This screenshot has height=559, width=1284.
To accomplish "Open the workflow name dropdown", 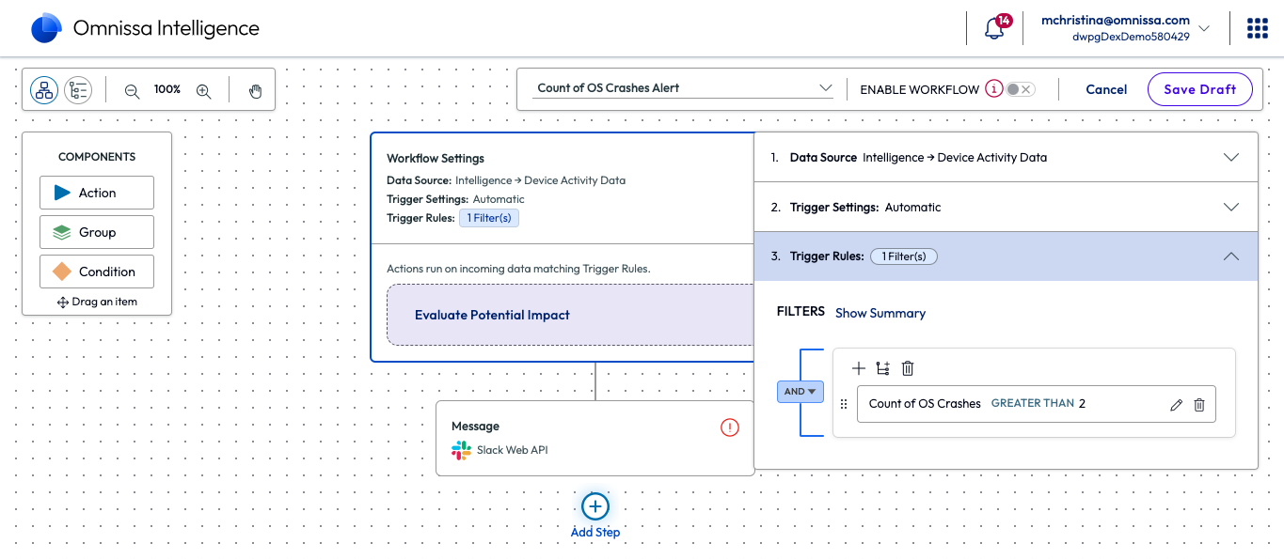I will point(825,88).
